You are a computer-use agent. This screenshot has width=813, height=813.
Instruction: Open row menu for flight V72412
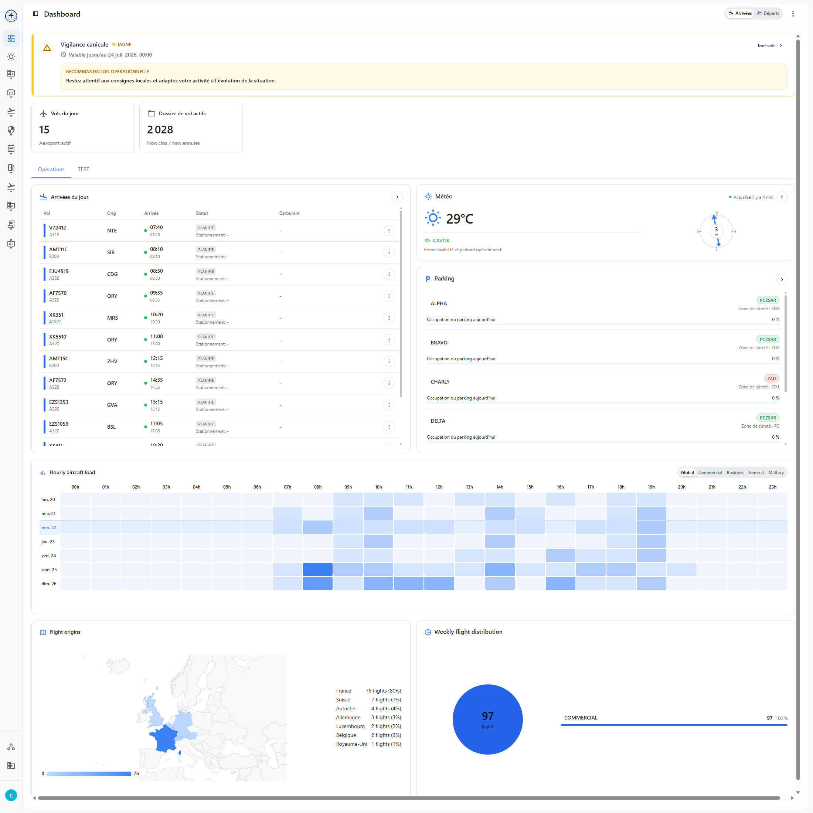389,231
